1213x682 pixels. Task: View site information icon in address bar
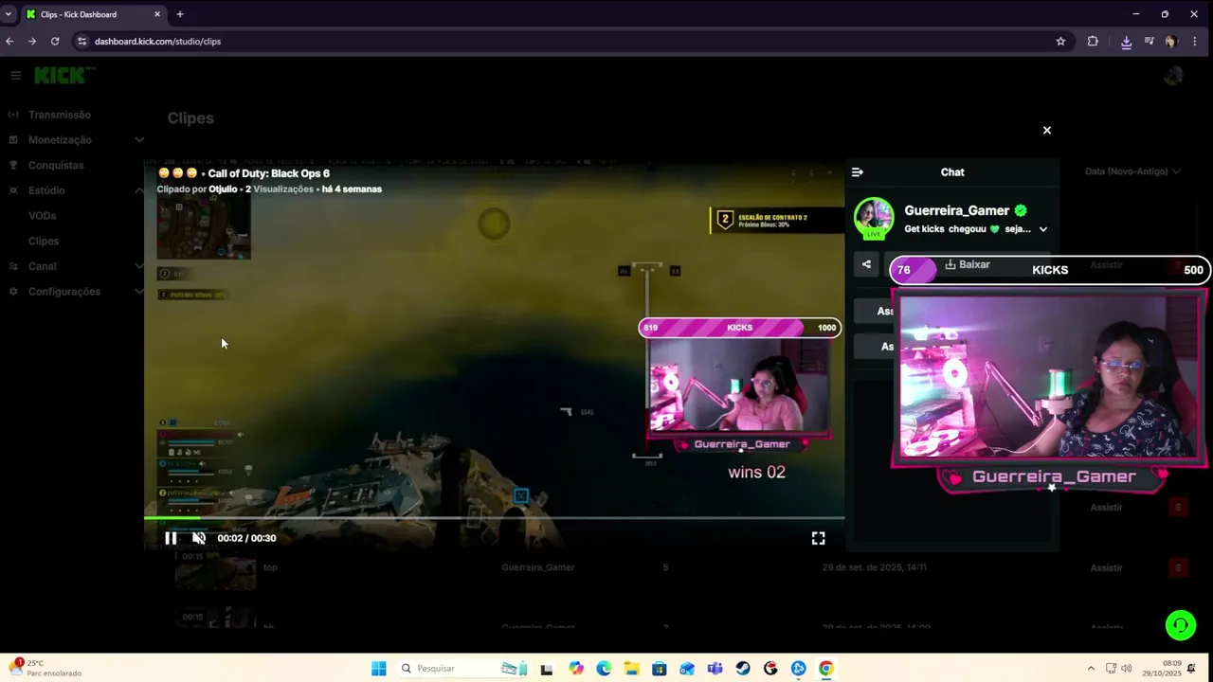pyautogui.click(x=81, y=42)
